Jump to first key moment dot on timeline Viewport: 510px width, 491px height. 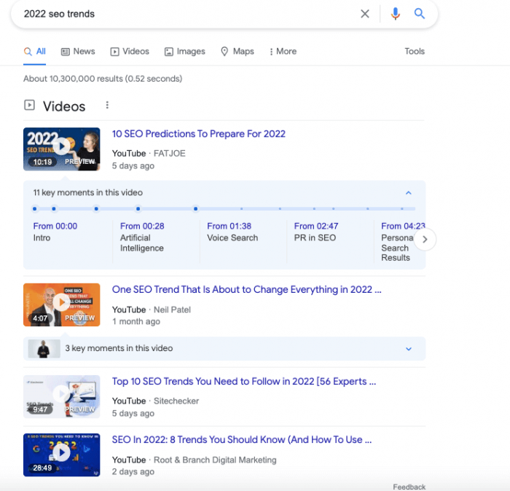pyautogui.click(x=35, y=209)
